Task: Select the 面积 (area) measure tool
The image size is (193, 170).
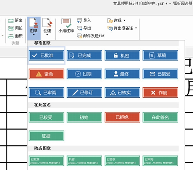Action: point(15,36)
